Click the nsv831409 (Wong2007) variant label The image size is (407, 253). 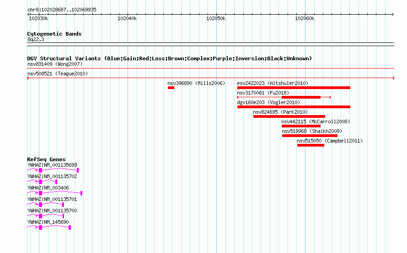pyautogui.click(x=55, y=64)
